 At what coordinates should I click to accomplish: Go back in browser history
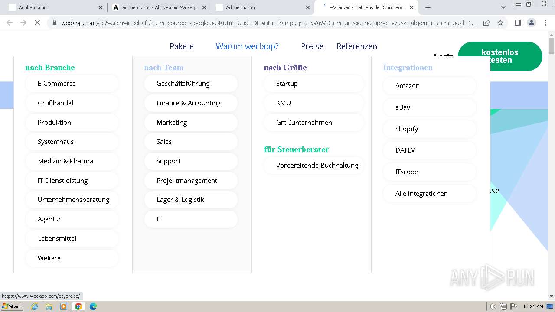pos(10,23)
